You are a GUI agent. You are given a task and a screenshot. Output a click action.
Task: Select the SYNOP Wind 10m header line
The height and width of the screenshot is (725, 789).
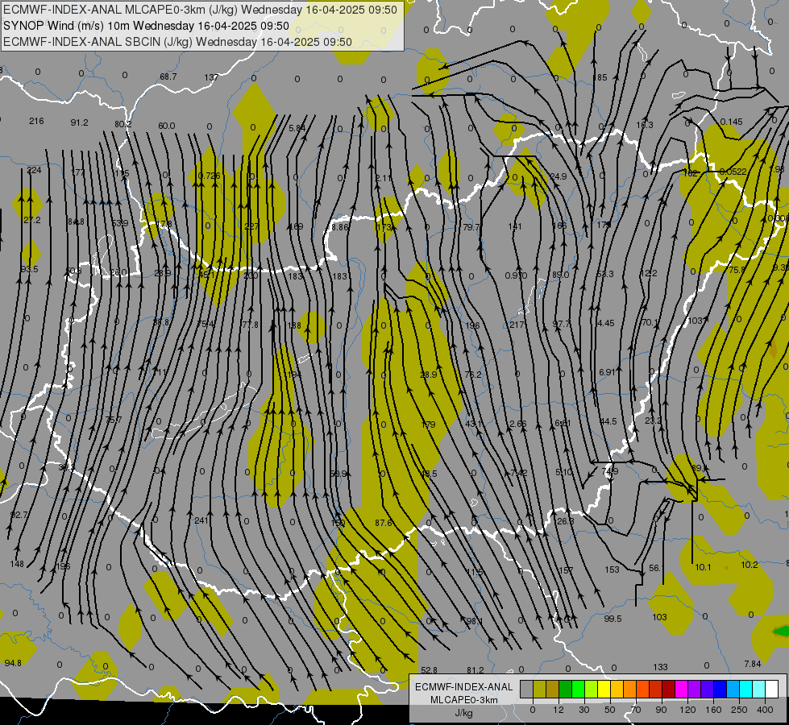147,26
